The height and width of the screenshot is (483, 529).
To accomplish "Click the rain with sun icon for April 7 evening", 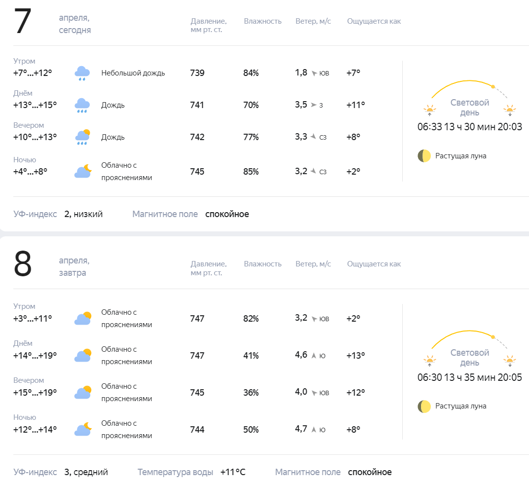I will coord(82,137).
